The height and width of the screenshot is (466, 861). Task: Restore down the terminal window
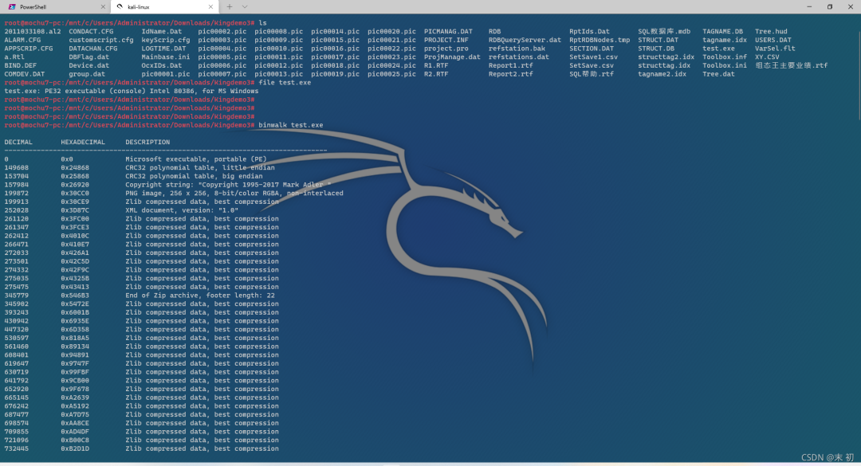(x=828, y=6)
